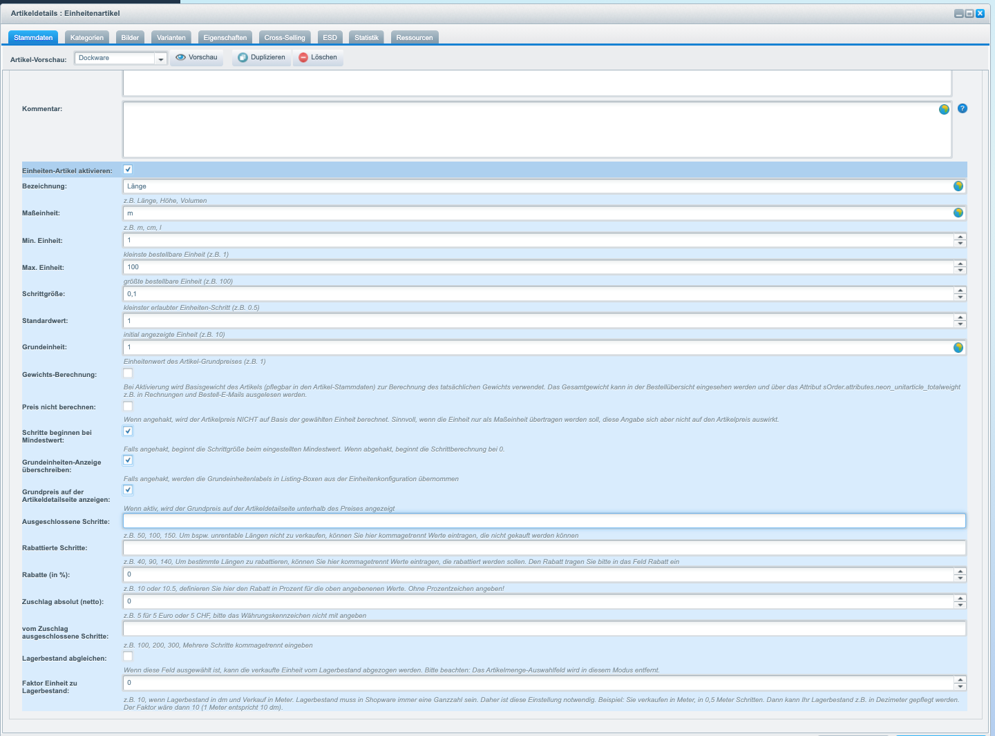Focus vom Zuschlag ausgeschlossene Schritte field

pyautogui.click(x=544, y=628)
